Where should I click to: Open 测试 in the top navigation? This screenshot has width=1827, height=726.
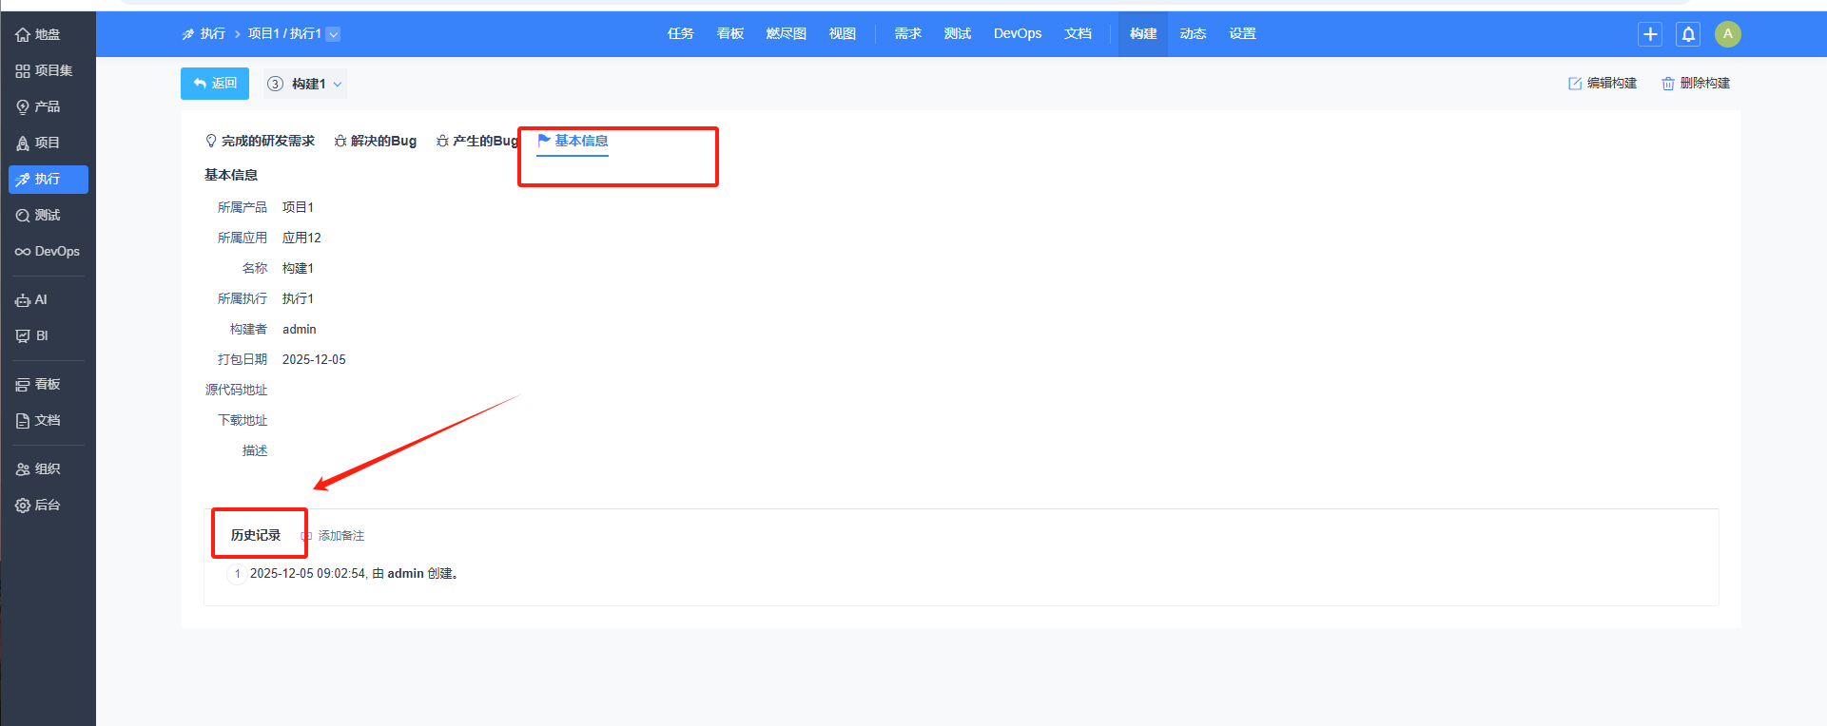tap(958, 34)
